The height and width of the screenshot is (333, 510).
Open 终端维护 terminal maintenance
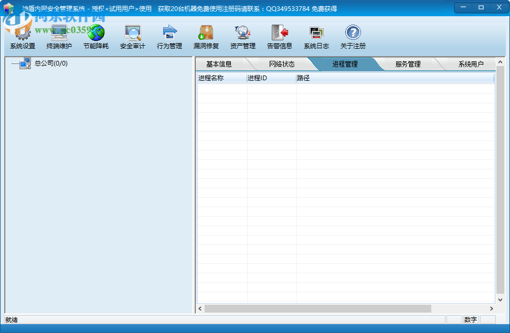59,37
